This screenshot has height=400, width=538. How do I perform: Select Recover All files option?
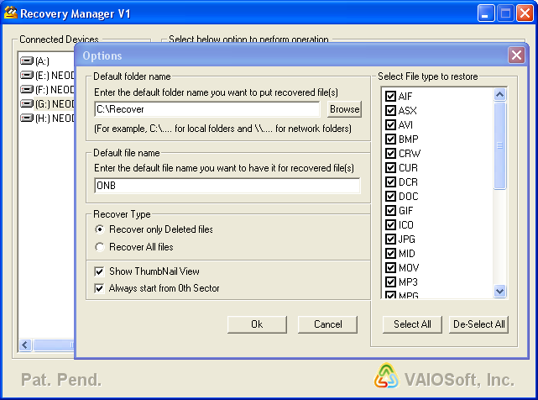(x=100, y=247)
